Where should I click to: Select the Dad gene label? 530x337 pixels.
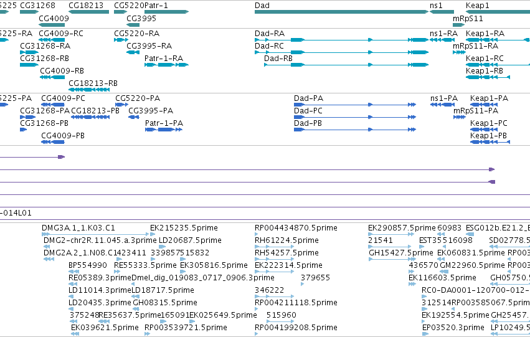point(262,6)
